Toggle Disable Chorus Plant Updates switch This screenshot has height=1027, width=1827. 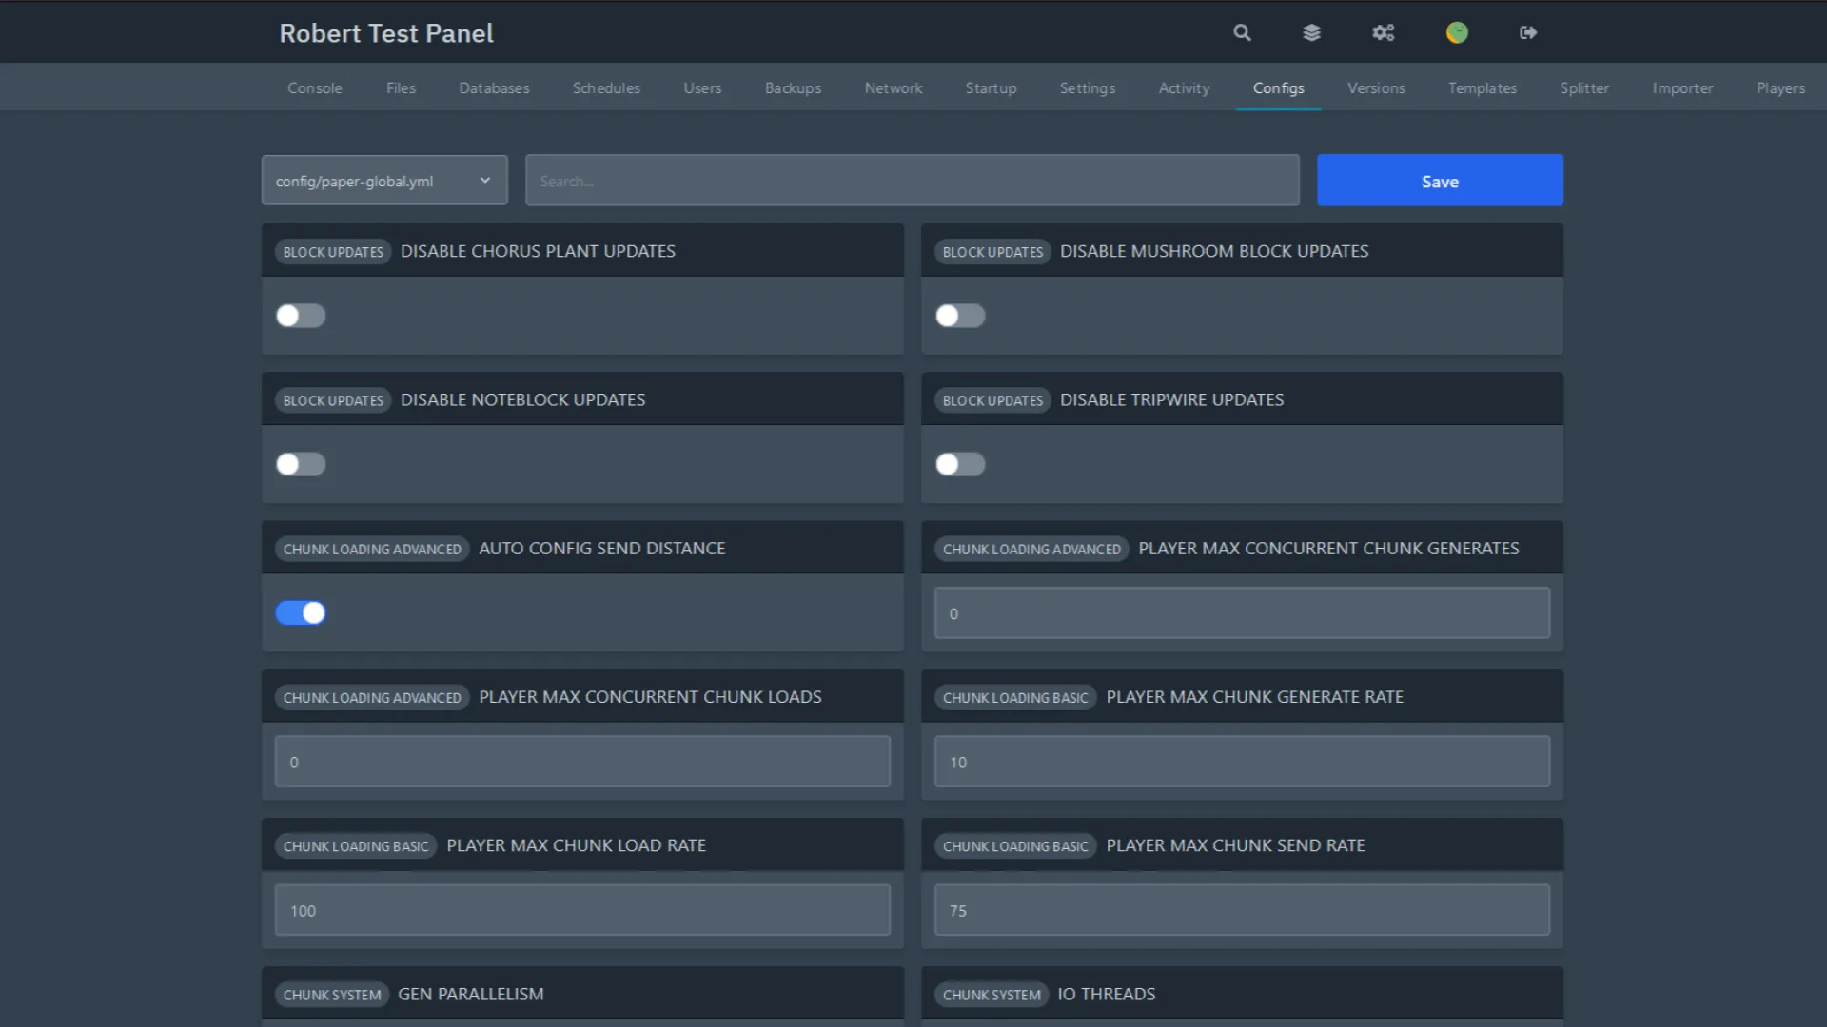click(301, 316)
